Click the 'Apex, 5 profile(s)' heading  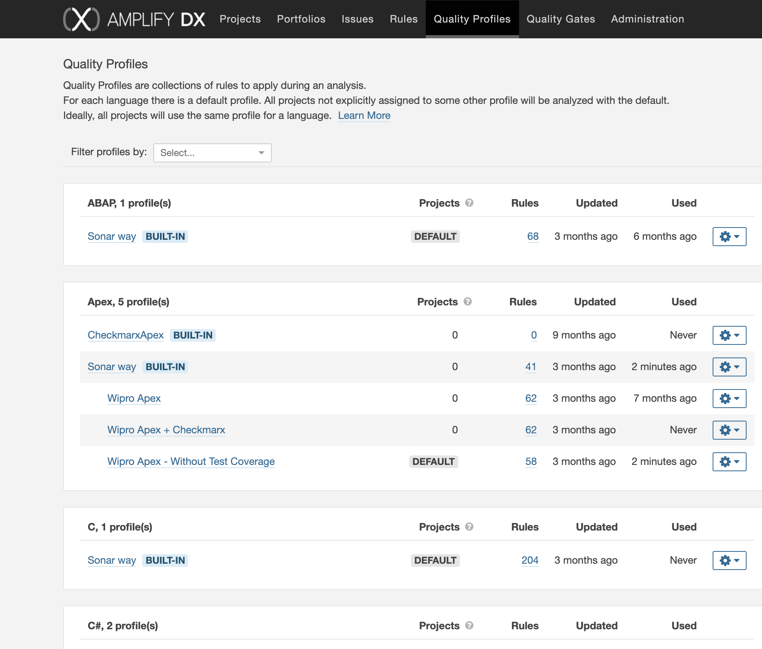(128, 302)
